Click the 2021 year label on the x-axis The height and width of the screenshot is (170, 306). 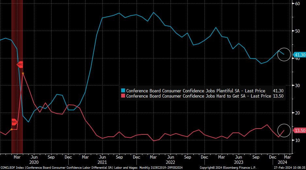coord(102,162)
